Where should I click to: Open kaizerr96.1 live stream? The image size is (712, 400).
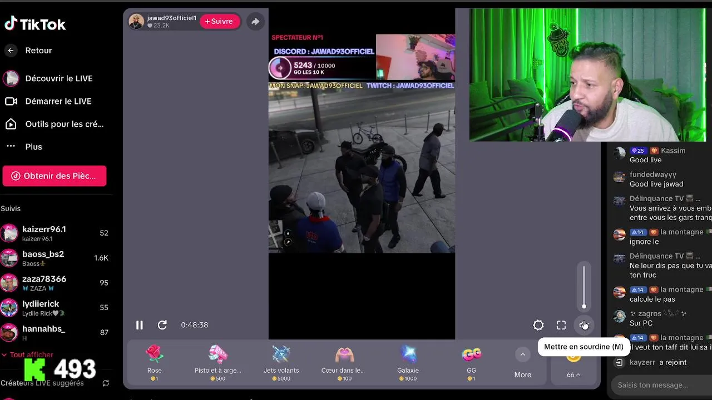click(56, 233)
